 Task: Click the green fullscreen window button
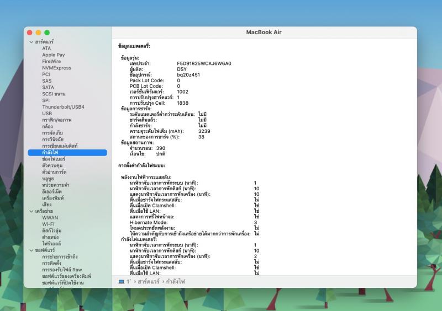click(47, 33)
